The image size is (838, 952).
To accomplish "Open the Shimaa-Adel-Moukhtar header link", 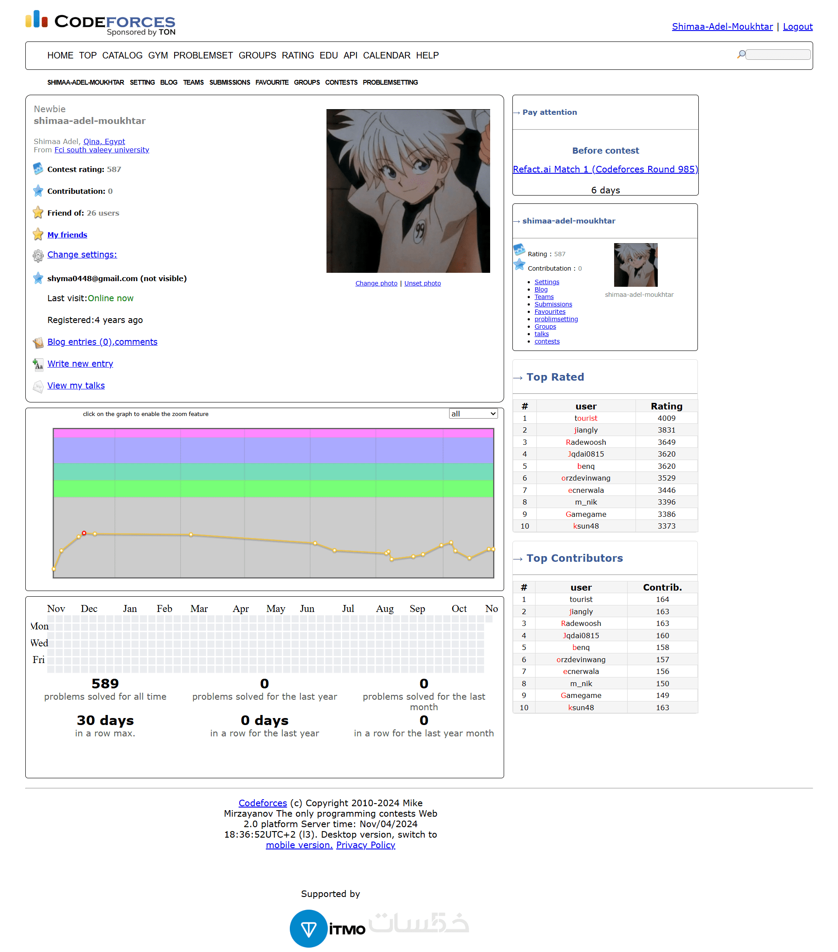I will (721, 27).
